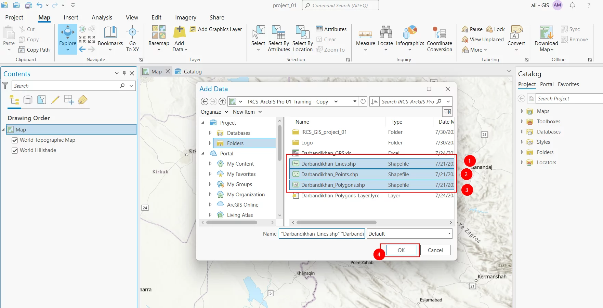The width and height of the screenshot is (603, 308).
Task: Go up one level in Add Data
Action: tap(222, 101)
